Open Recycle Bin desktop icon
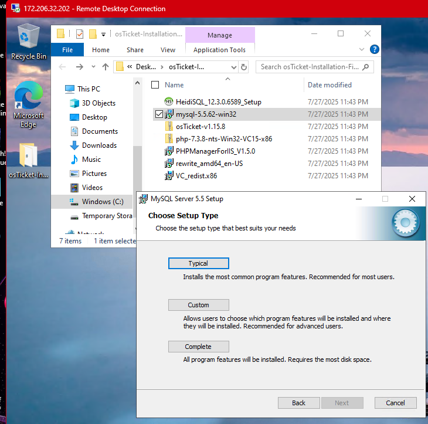Viewport: 428px width, 424px height. 28,42
